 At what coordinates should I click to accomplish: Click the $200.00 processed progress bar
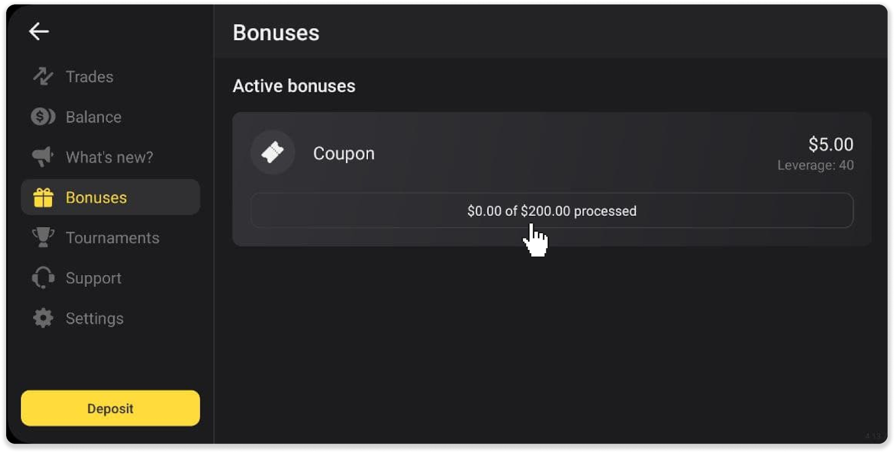552,211
